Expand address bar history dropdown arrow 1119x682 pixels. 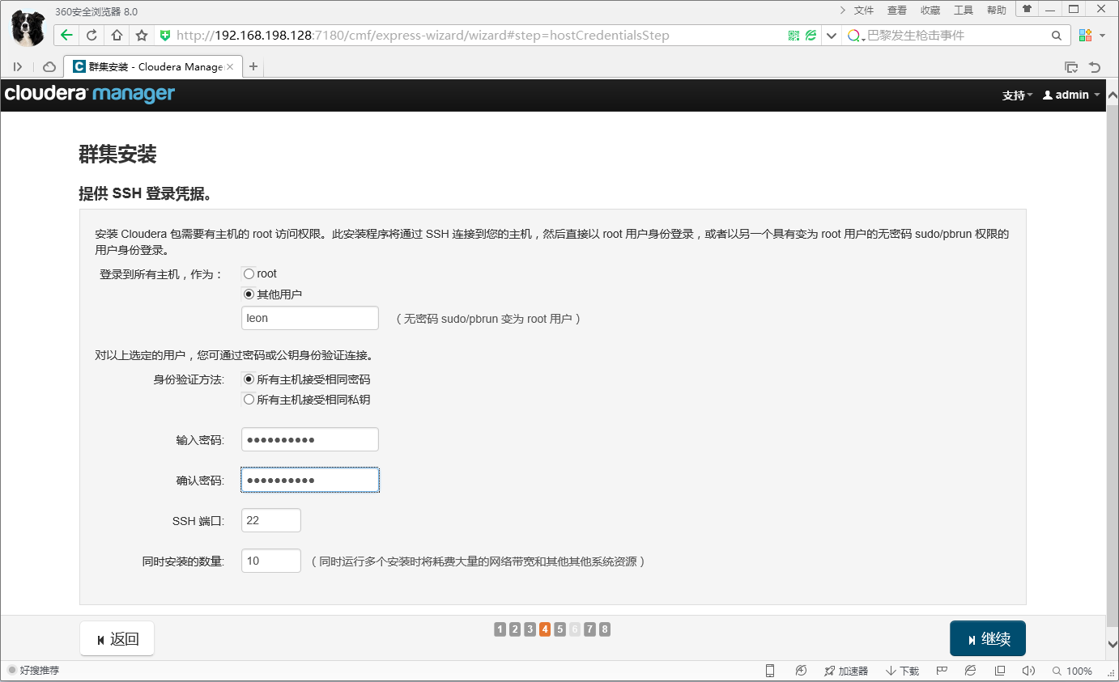tap(831, 36)
